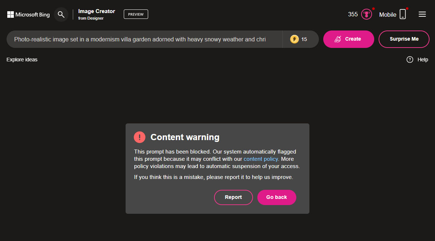Click the mobile phone icon
This screenshot has height=241, width=435.
click(403, 14)
